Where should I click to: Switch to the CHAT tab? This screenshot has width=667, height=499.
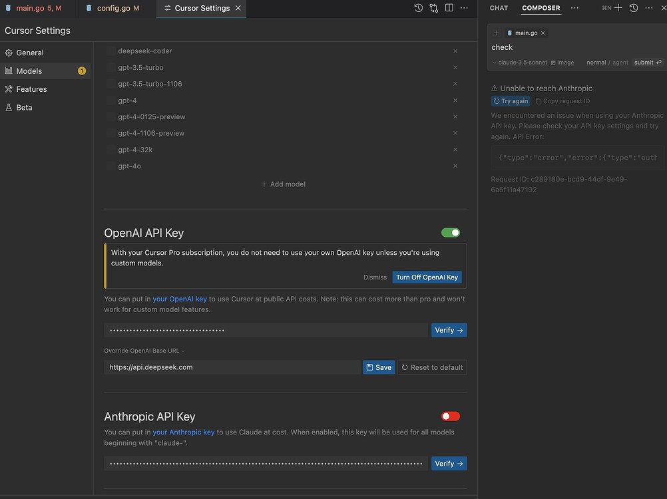(498, 7)
